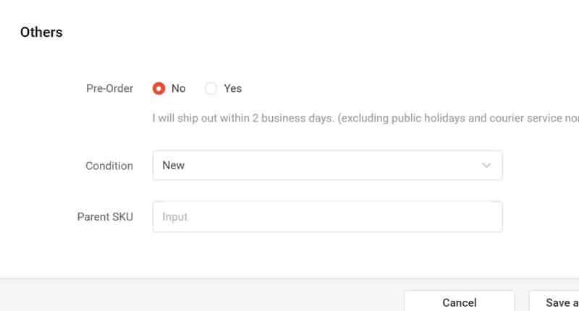Click the Pre-Order field label
This screenshot has height=311, width=579.
(109, 88)
